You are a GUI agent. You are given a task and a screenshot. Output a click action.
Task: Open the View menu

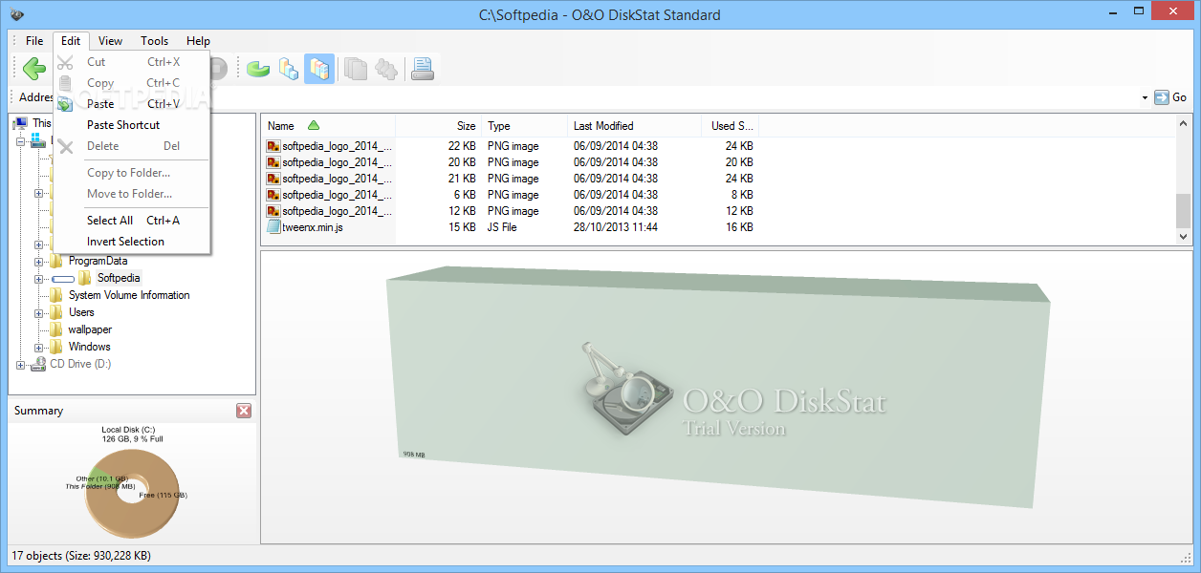tap(110, 41)
